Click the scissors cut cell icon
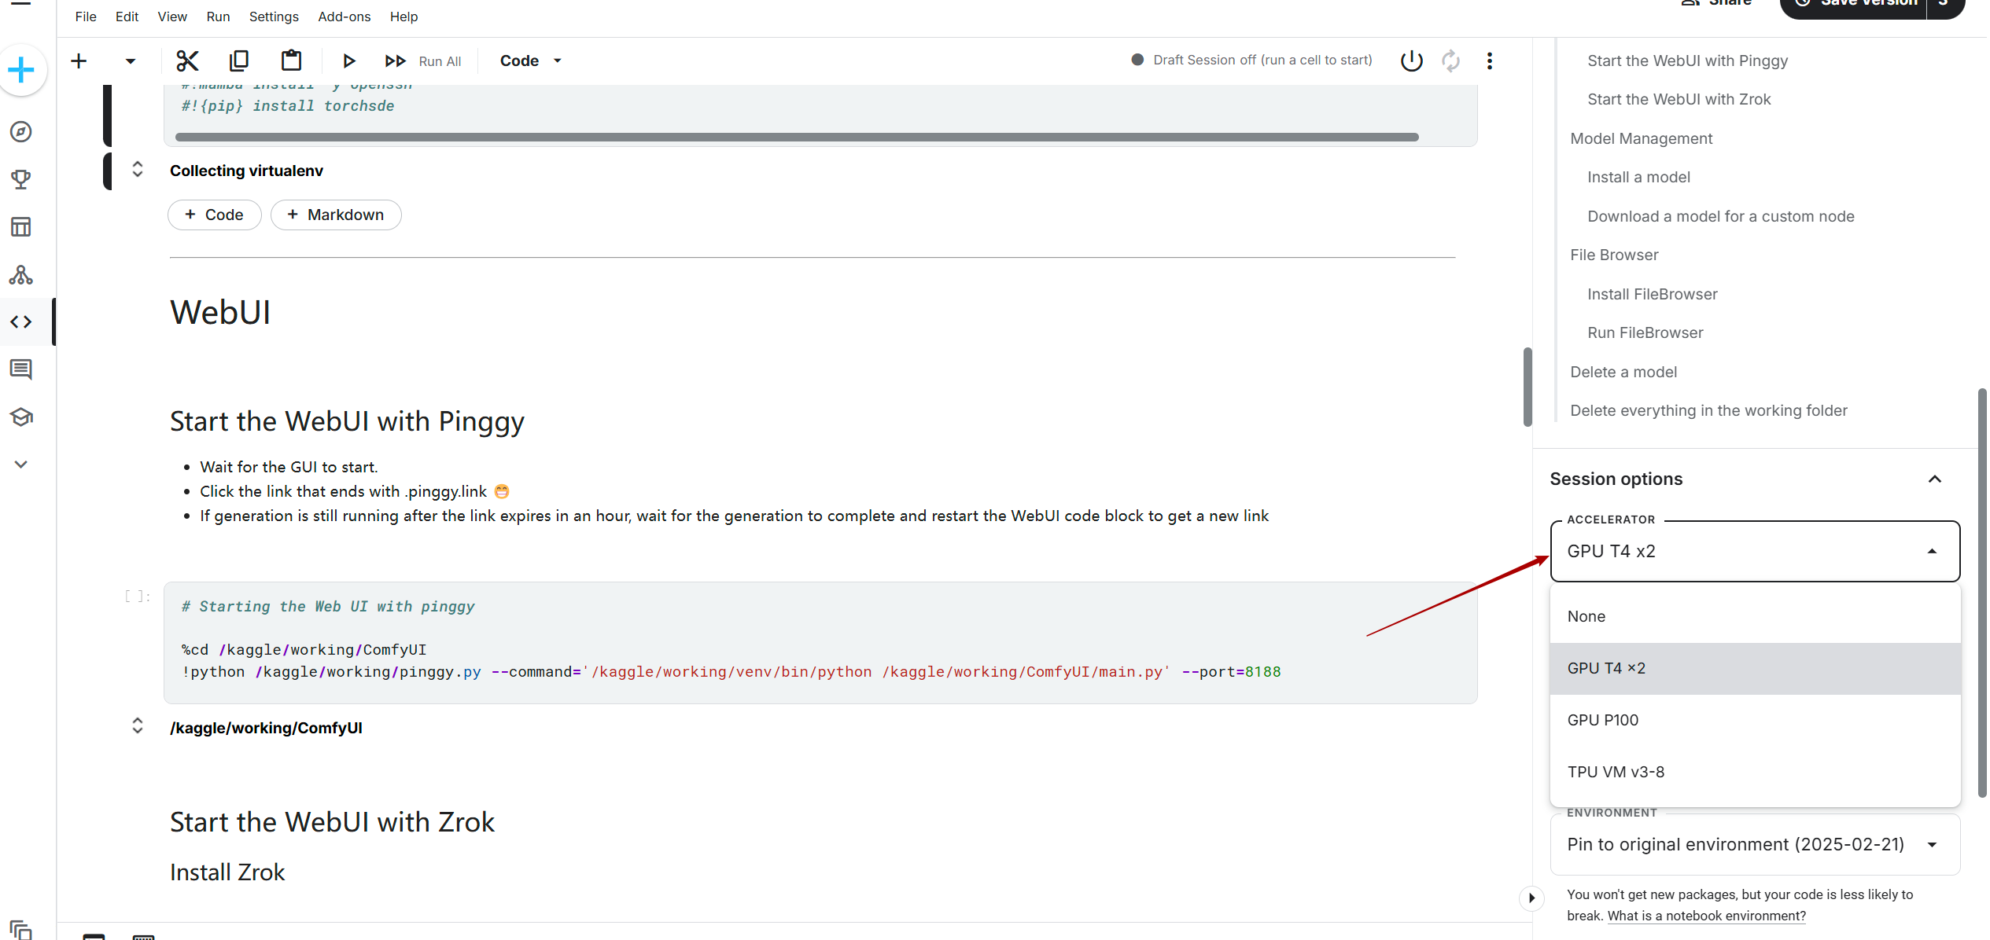The height and width of the screenshot is (940, 1990). (187, 61)
